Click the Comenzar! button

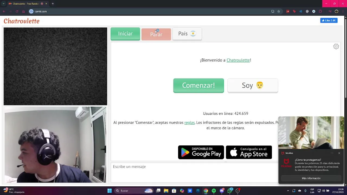point(198,85)
